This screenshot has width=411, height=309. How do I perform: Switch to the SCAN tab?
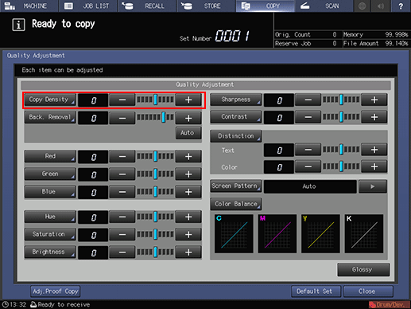click(x=324, y=6)
